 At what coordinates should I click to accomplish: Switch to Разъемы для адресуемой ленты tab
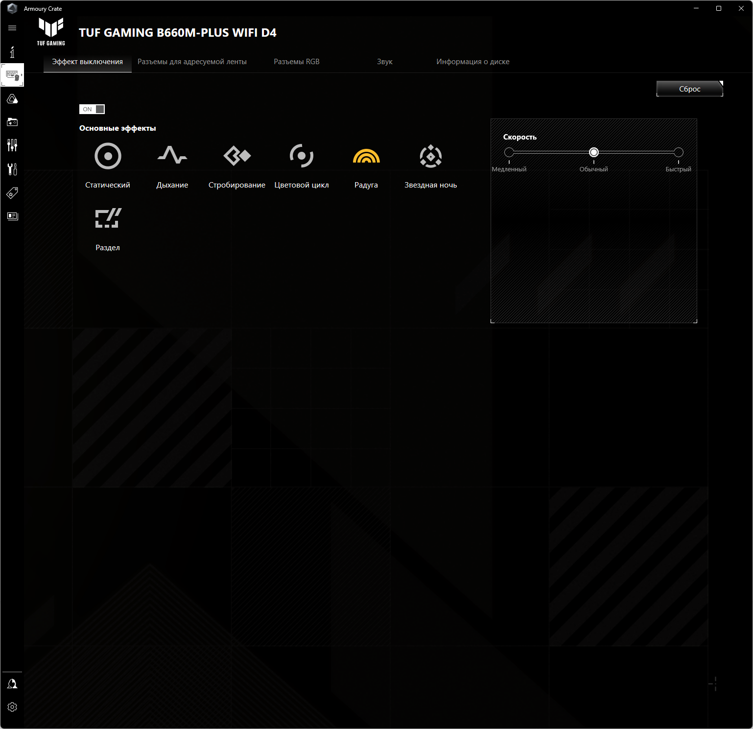(x=192, y=62)
